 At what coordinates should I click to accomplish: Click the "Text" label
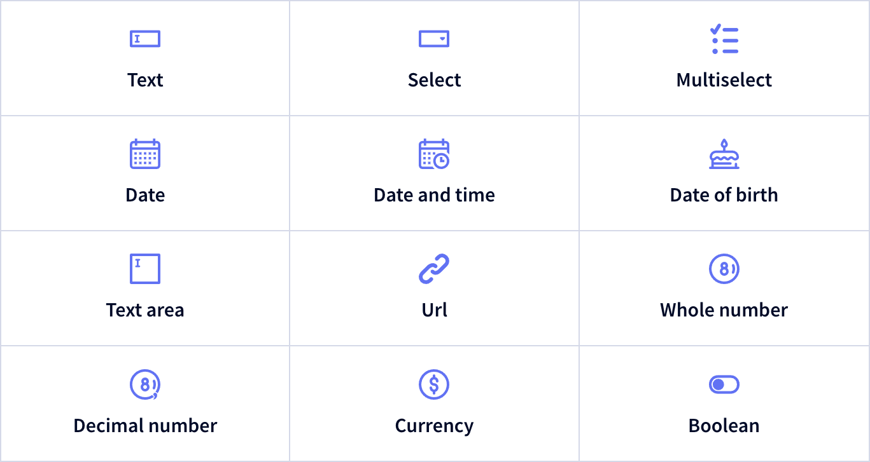coord(145,80)
